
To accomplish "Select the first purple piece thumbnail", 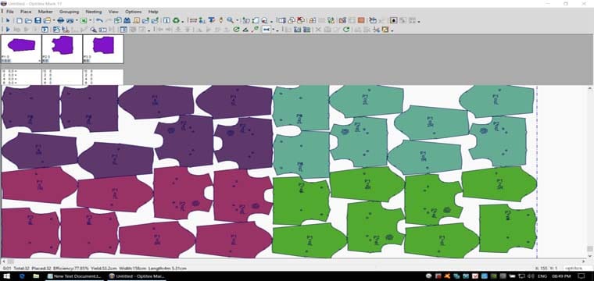I will (x=21, y=49).
